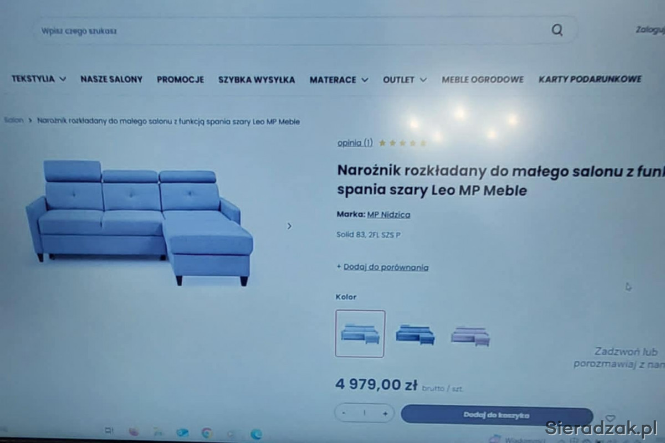Expand the OUTLET dropdown
Screen dimensions: 665x443
pyautogui.click(x=405, y=80)
